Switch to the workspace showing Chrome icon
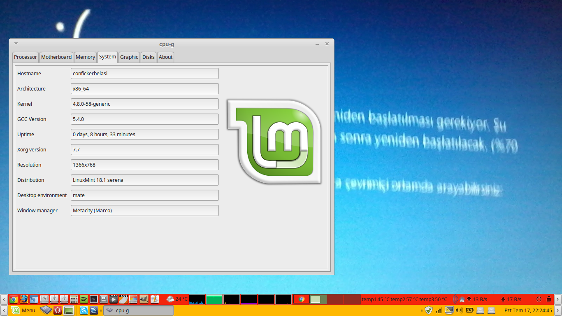The width and height of the screenshot is (562, 316). tap(302, 299)
